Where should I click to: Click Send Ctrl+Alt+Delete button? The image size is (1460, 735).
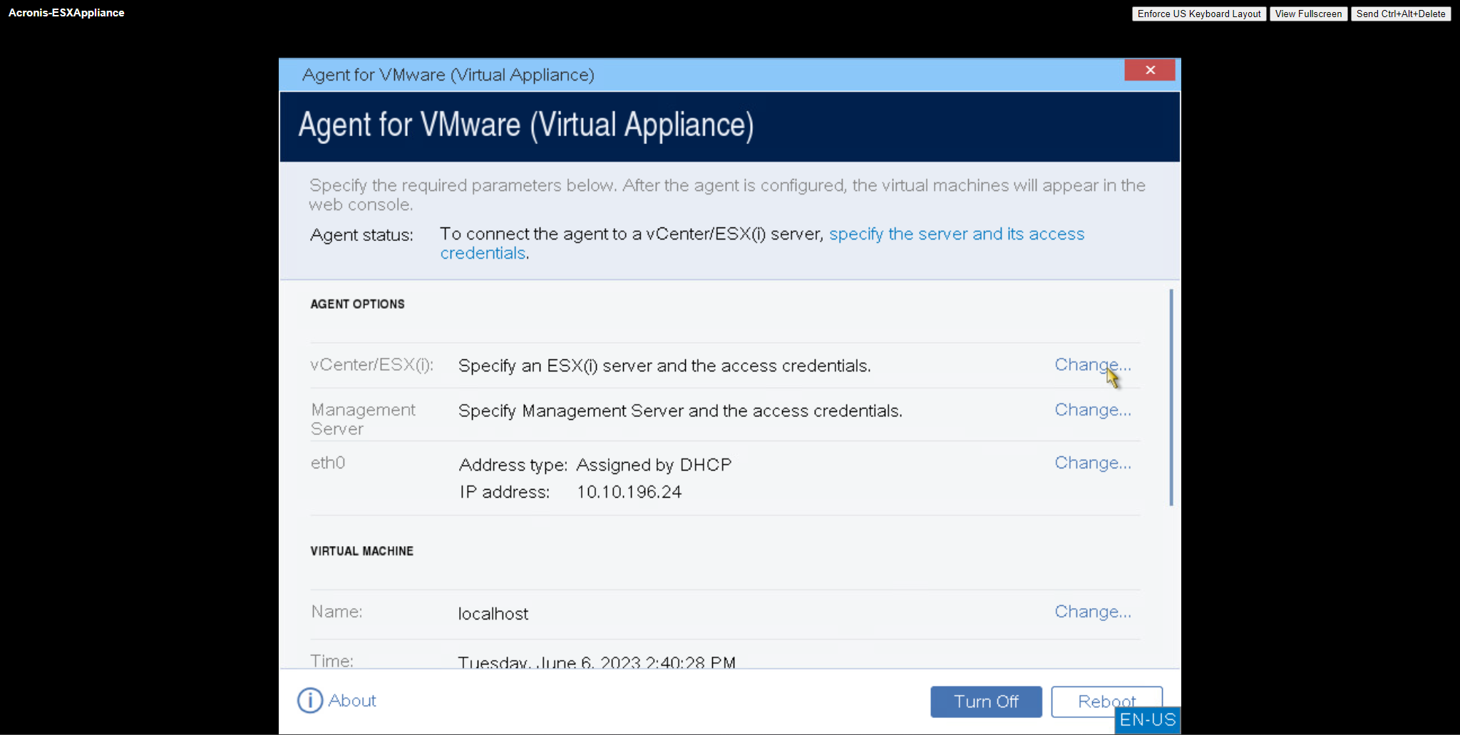pyautogui.click(x=1401, y=14)
